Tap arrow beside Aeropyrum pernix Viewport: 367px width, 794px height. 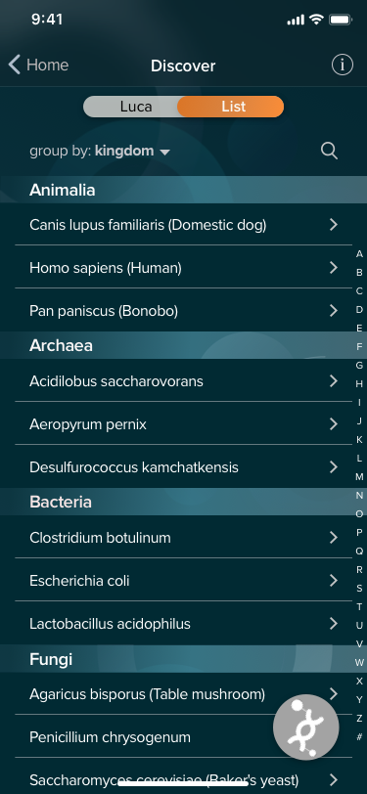pyautogui.click(x=334, y=423)
